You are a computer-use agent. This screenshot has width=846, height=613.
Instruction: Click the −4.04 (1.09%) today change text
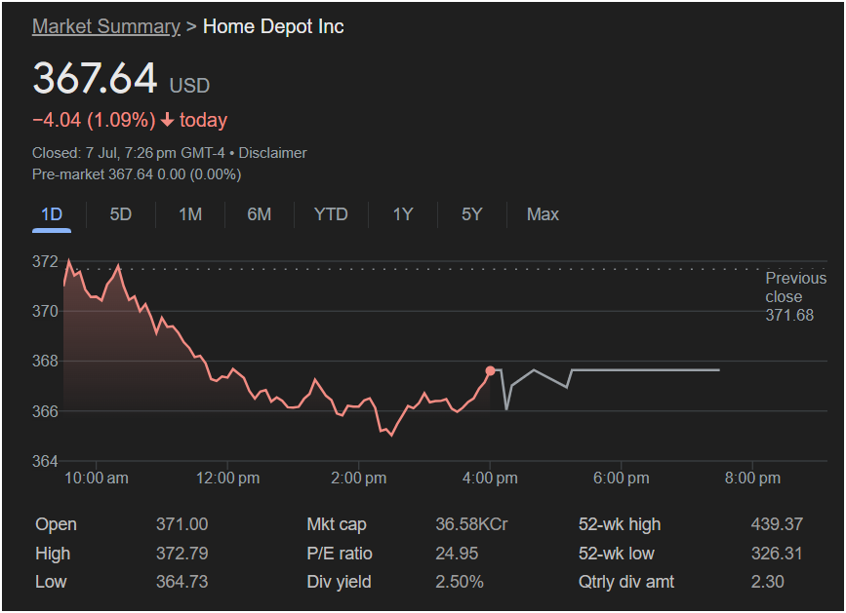130,120
